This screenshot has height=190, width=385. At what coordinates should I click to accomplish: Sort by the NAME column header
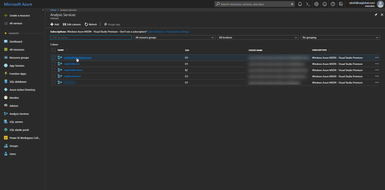point(61,50)
